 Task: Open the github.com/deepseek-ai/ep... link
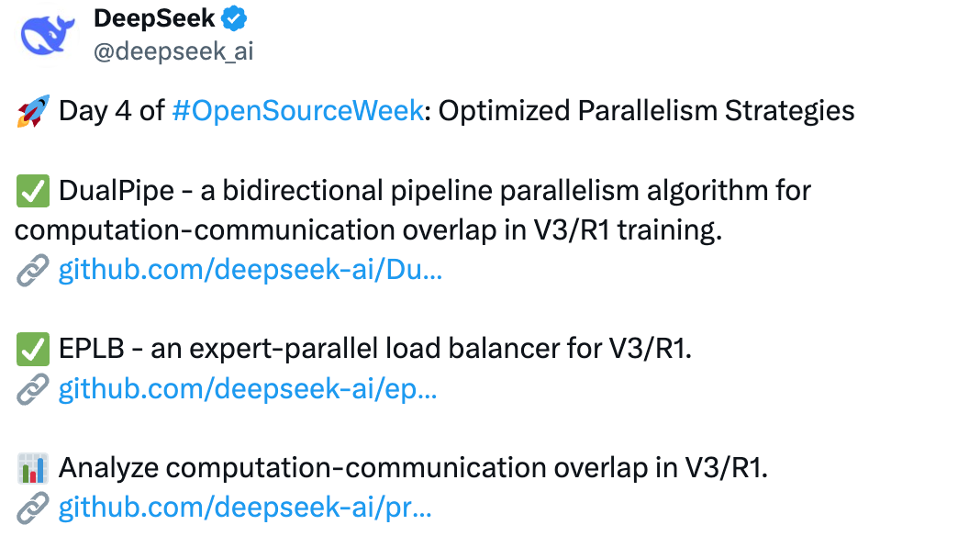[x=248, y=389]
